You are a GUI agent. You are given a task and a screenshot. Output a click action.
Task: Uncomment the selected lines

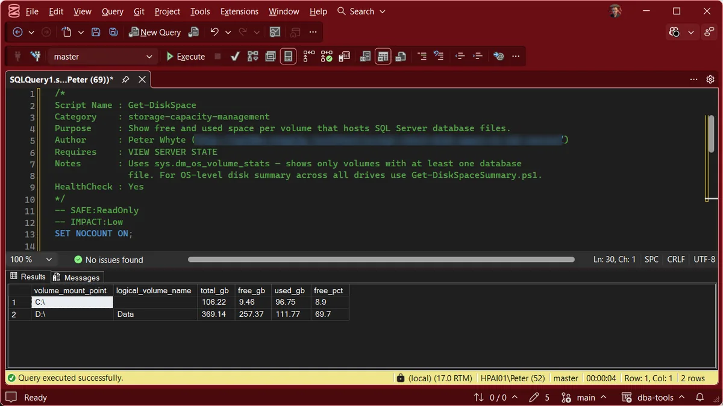click(x=439, y=56)
